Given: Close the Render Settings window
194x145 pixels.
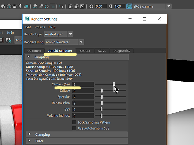Looking at the screenshot, I should pos(159,19).
